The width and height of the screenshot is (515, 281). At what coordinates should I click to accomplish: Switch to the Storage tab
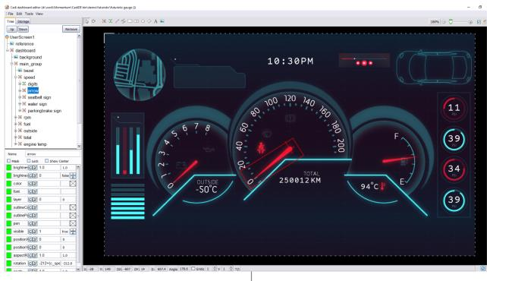pos(23,21)
